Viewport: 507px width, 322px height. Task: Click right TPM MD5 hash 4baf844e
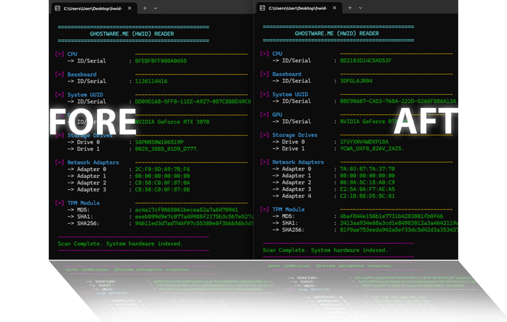click(x=391, y=216)
